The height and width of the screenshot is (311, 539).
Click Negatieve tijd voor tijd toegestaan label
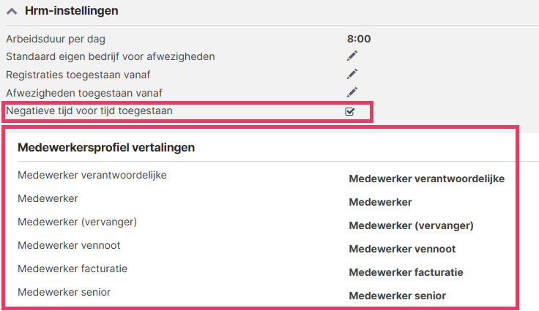[x=89, y=110]
